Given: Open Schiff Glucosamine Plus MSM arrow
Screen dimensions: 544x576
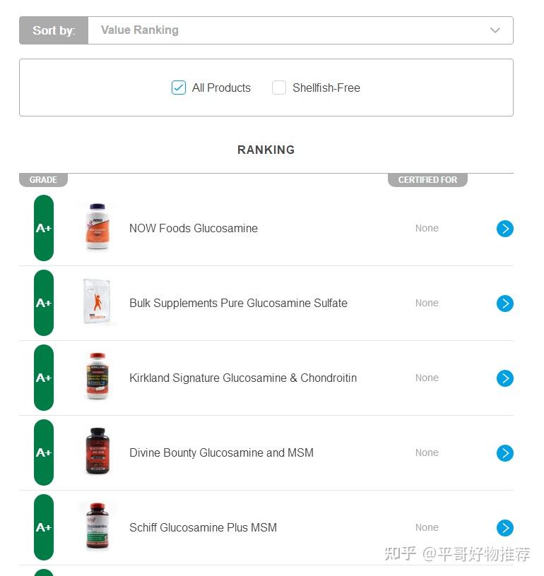Looking at the screenshot, I should tap(504, 528).
